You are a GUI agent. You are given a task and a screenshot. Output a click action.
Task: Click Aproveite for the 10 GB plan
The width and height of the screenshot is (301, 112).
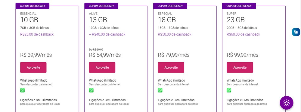click(x=33, y=67)
